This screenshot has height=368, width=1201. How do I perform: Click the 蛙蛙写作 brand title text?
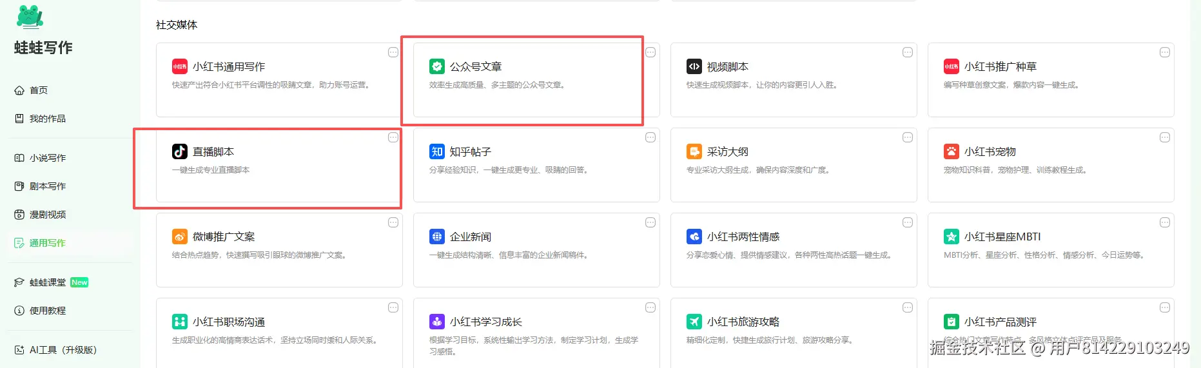[x=43, y=48]
